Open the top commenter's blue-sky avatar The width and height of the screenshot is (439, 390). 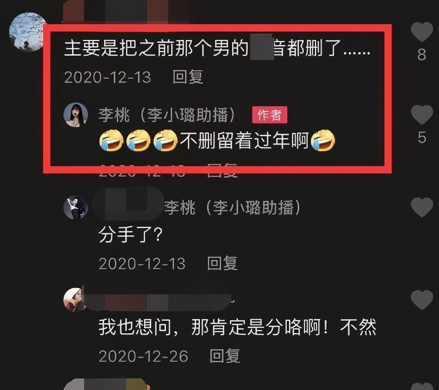(x=27, y=32)
